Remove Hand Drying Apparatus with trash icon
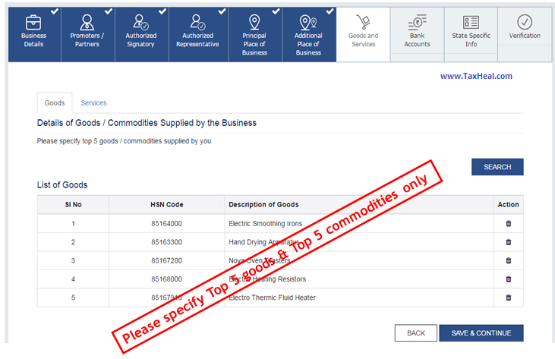 pyautogui.click(x=508, y=242)
